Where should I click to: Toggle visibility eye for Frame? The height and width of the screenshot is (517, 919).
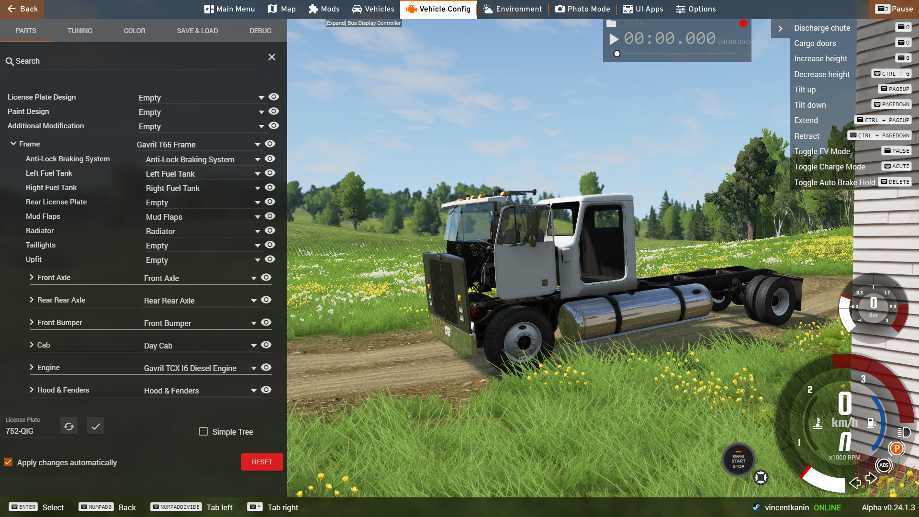tap(270, 144)
